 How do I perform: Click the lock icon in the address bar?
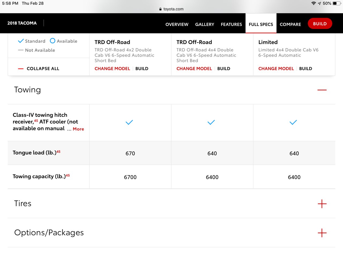161,9
